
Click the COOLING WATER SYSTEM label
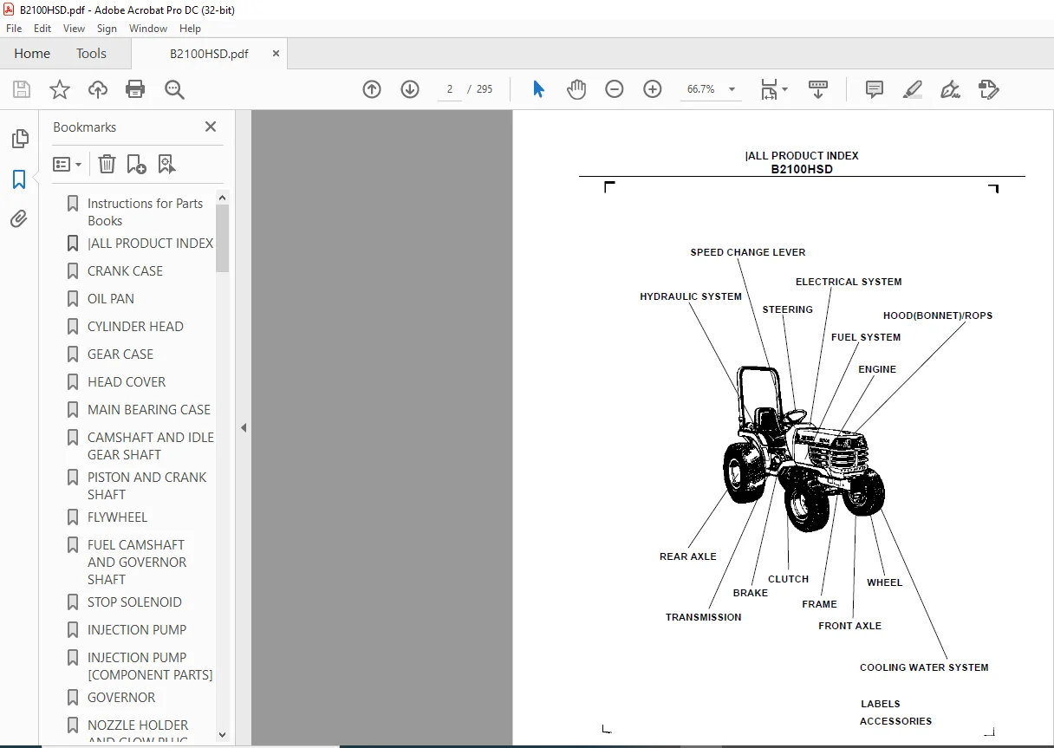924,667
